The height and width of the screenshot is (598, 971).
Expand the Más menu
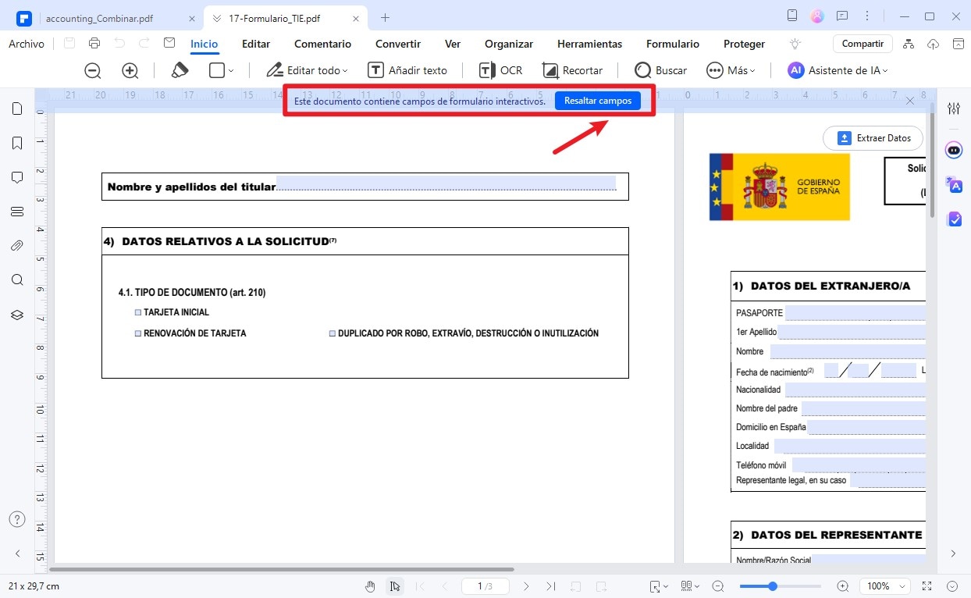point(731,70)
